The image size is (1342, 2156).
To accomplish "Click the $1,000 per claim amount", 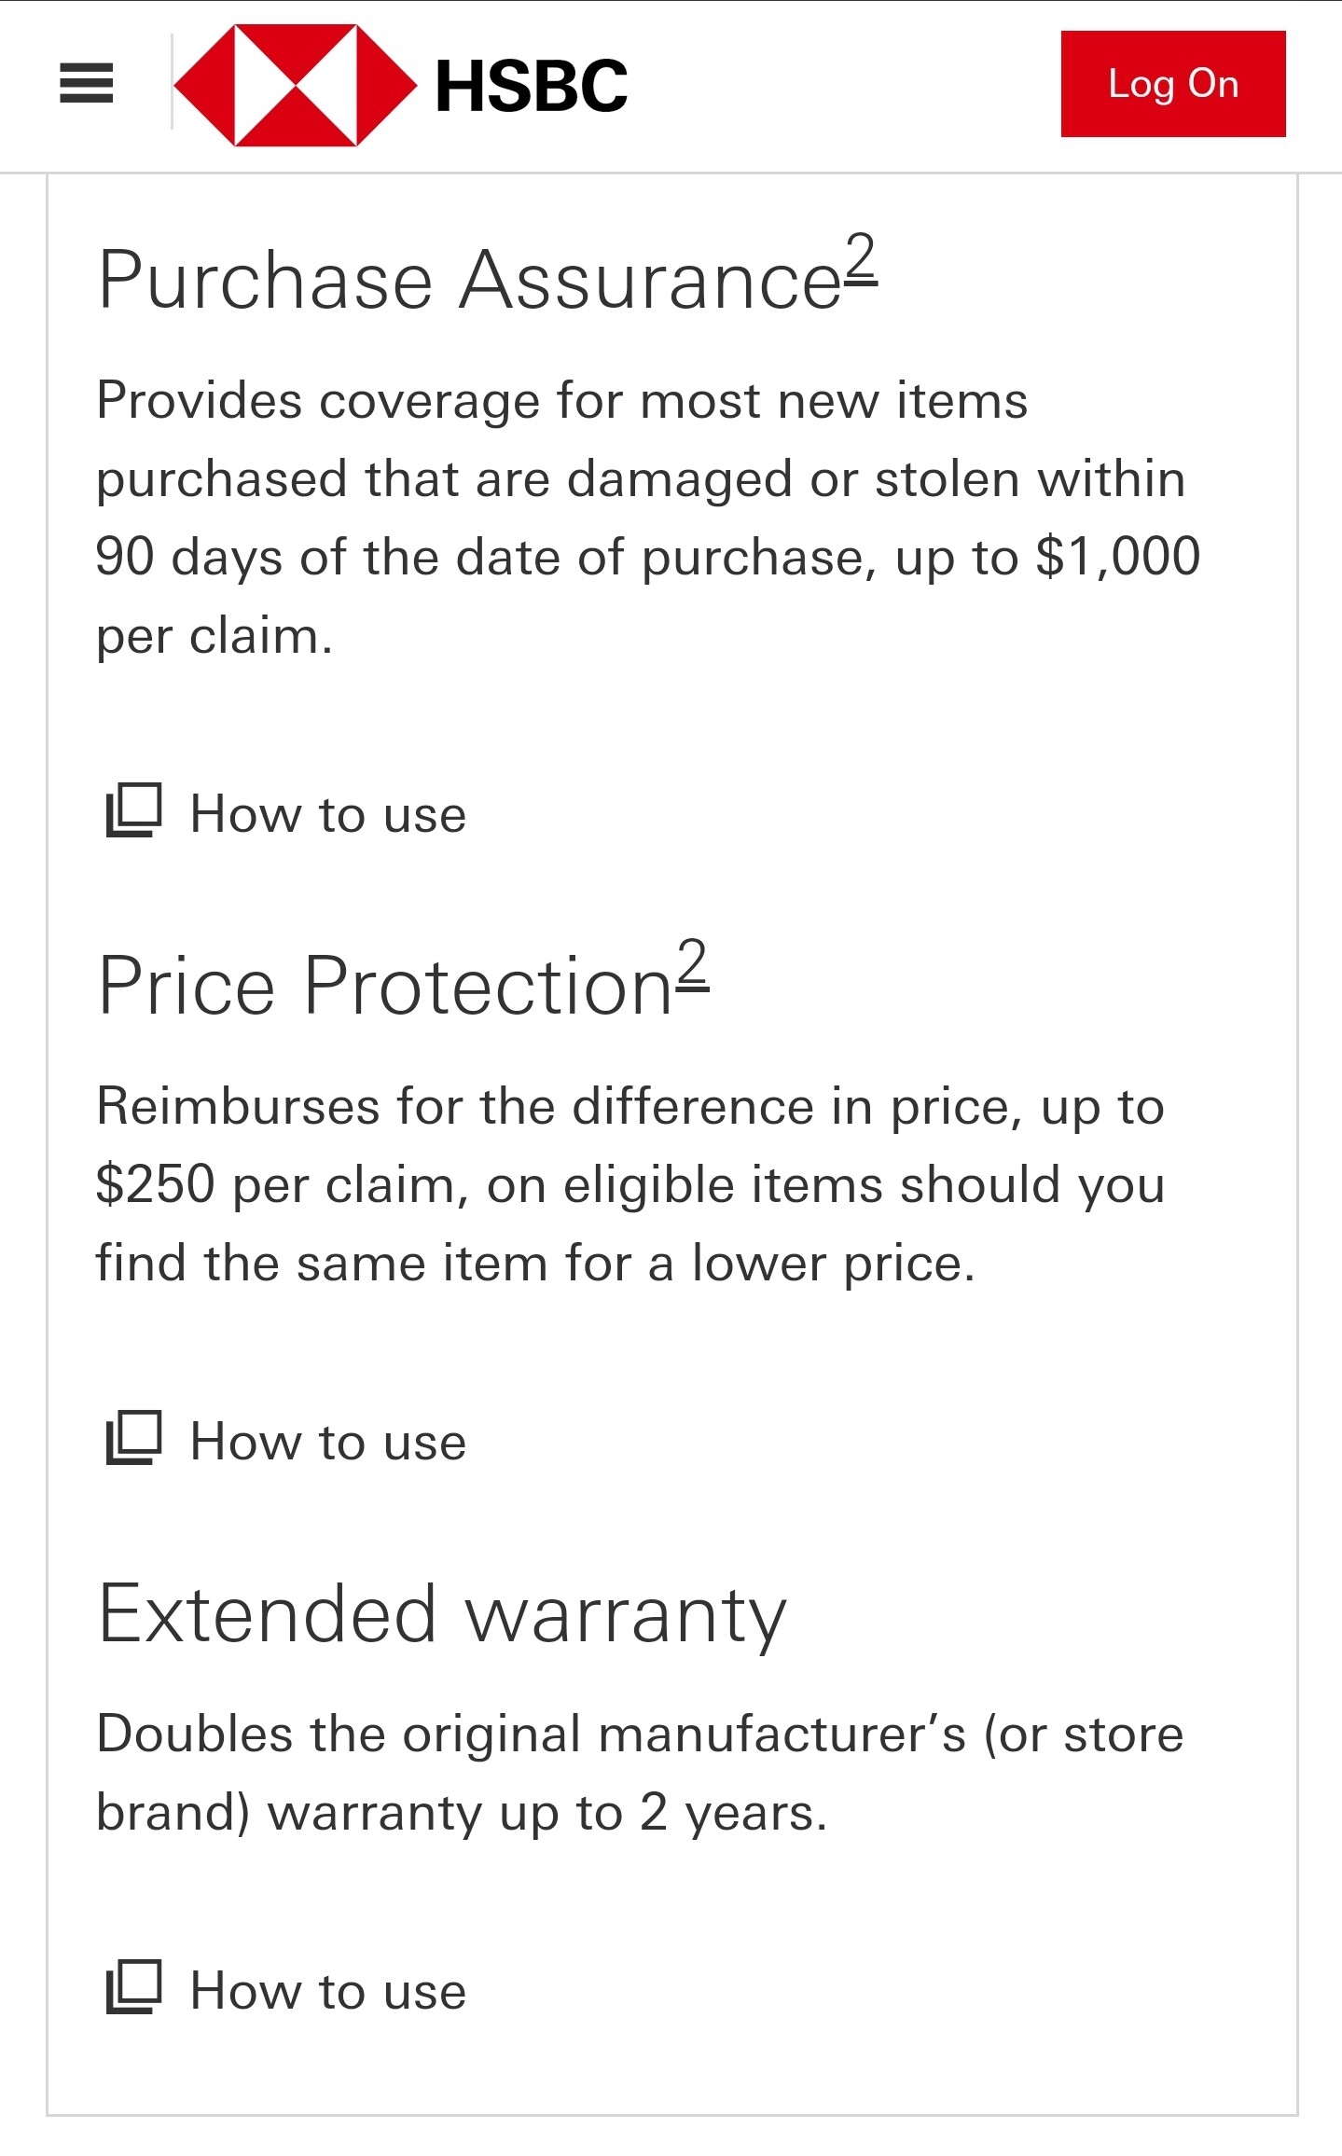I will (x=1117, y=557).
